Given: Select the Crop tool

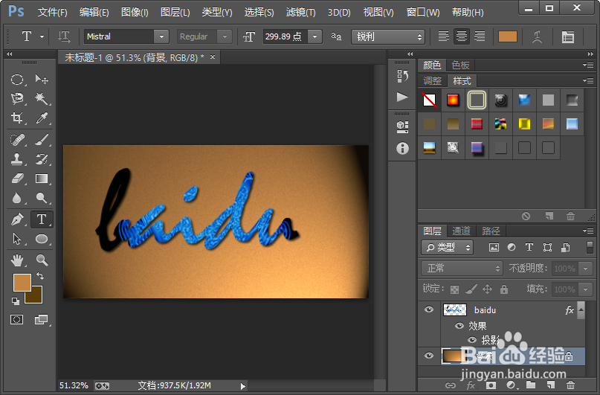Looking at the screenshot, I should pyautogui.click(x=16, y=118).
